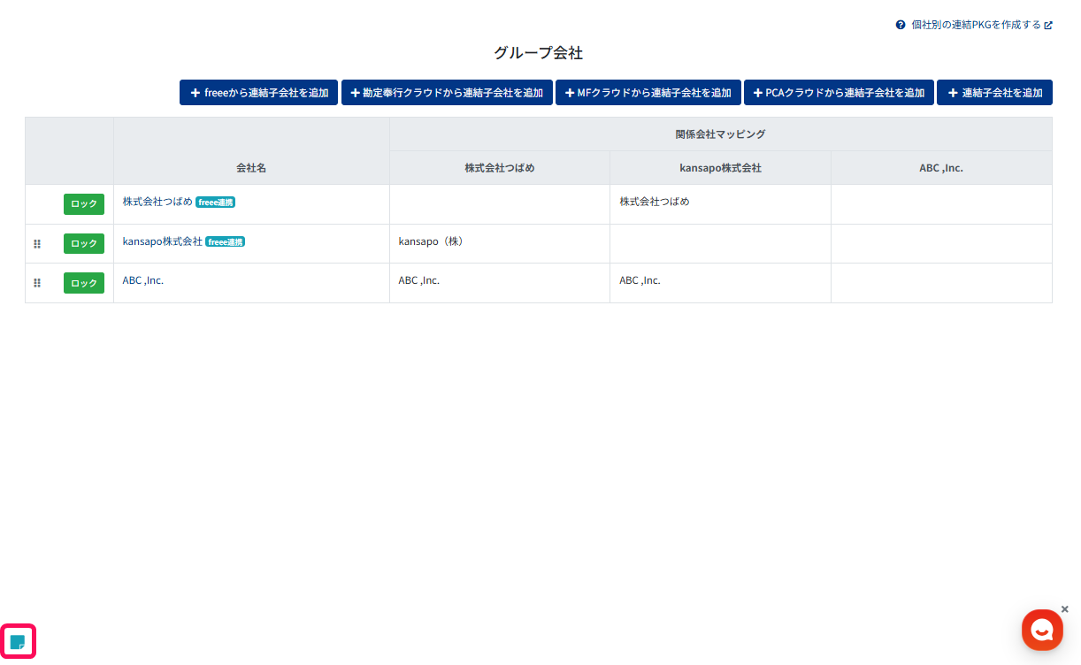The height and width of the screenshot is (665, 1081).
Task: Click the kansapo株式会社 mapping column header
Action: tap(720, 167)
